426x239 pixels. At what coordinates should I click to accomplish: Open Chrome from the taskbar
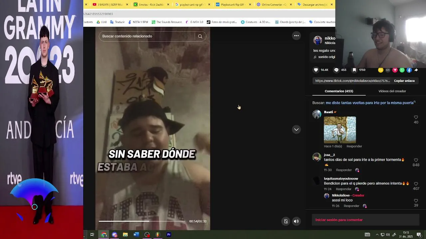click(x=104, y=235)
